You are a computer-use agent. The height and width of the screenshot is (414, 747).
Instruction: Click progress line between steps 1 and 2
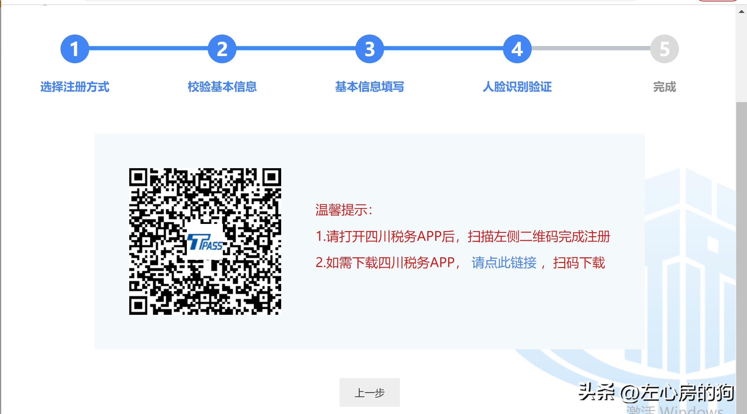tap(148, 48)
